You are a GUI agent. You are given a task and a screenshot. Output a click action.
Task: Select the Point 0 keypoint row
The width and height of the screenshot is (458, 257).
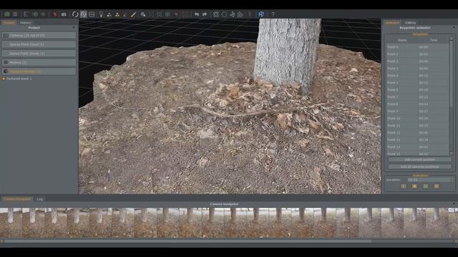point(417,47)
